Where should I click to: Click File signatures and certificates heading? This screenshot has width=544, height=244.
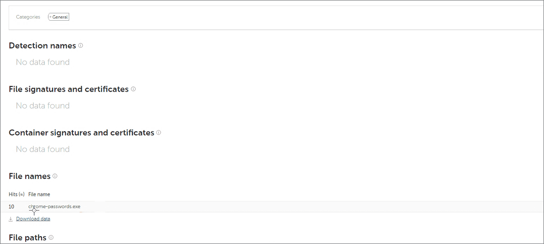[69, 89]
